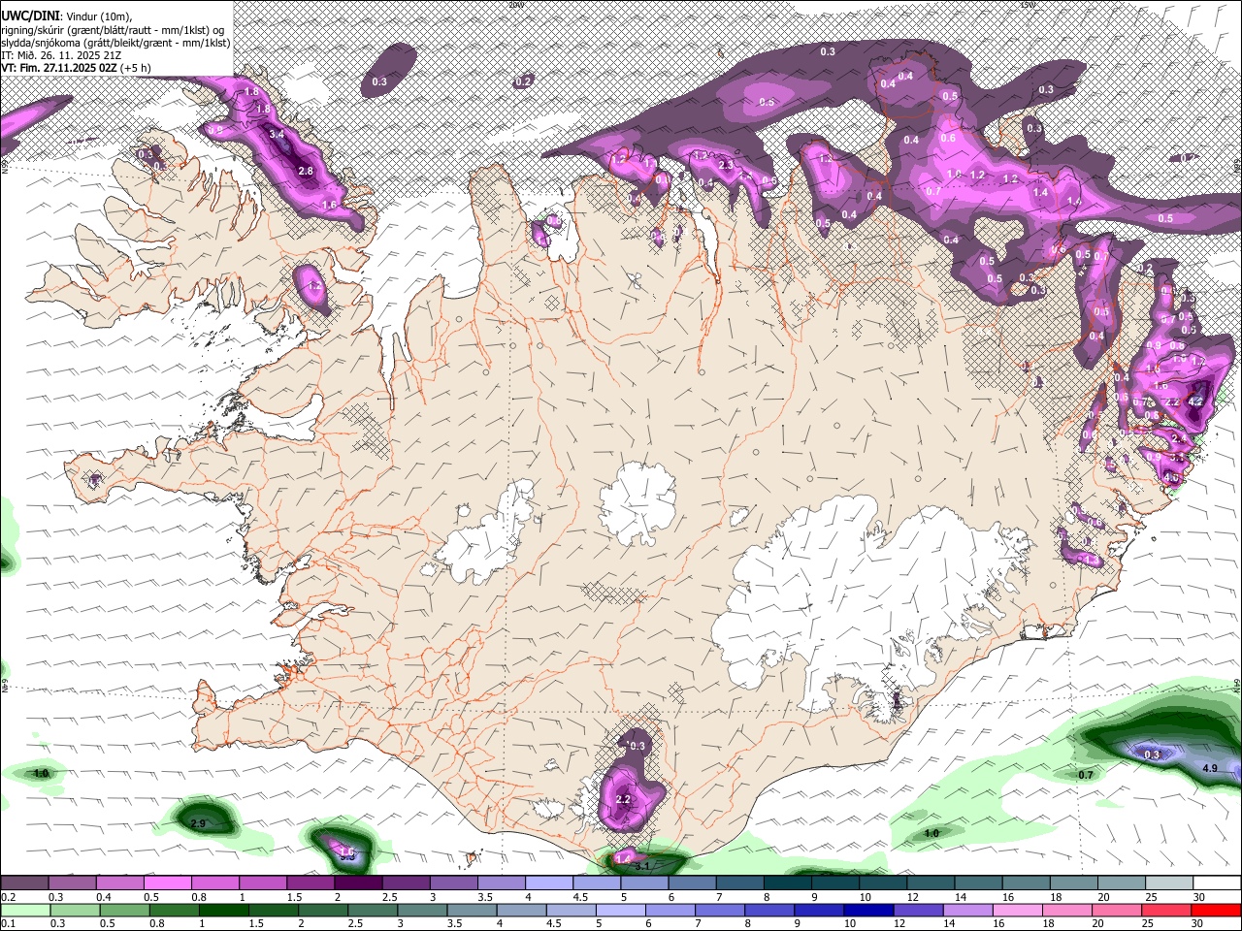The image size is (1242, 931).
Task: Click the bright red swatch after 30
Action: click(x=1216, y=910)
